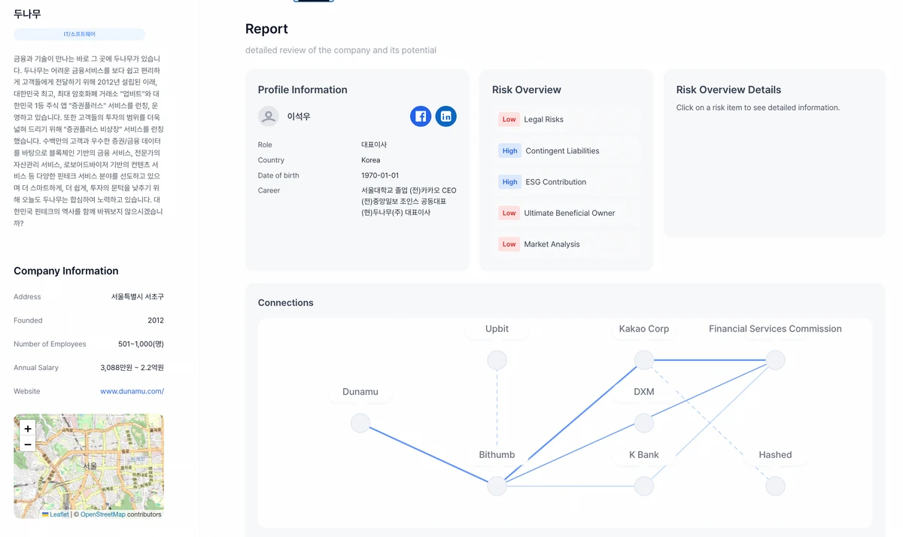Zoom out on the map
This screenshot has height=537, width=903.
click(x=28, y=445)
